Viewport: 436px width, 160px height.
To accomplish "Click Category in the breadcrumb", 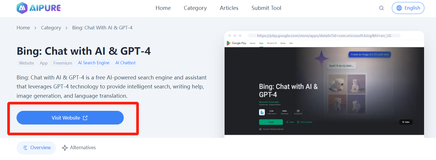I will [51, 28].
